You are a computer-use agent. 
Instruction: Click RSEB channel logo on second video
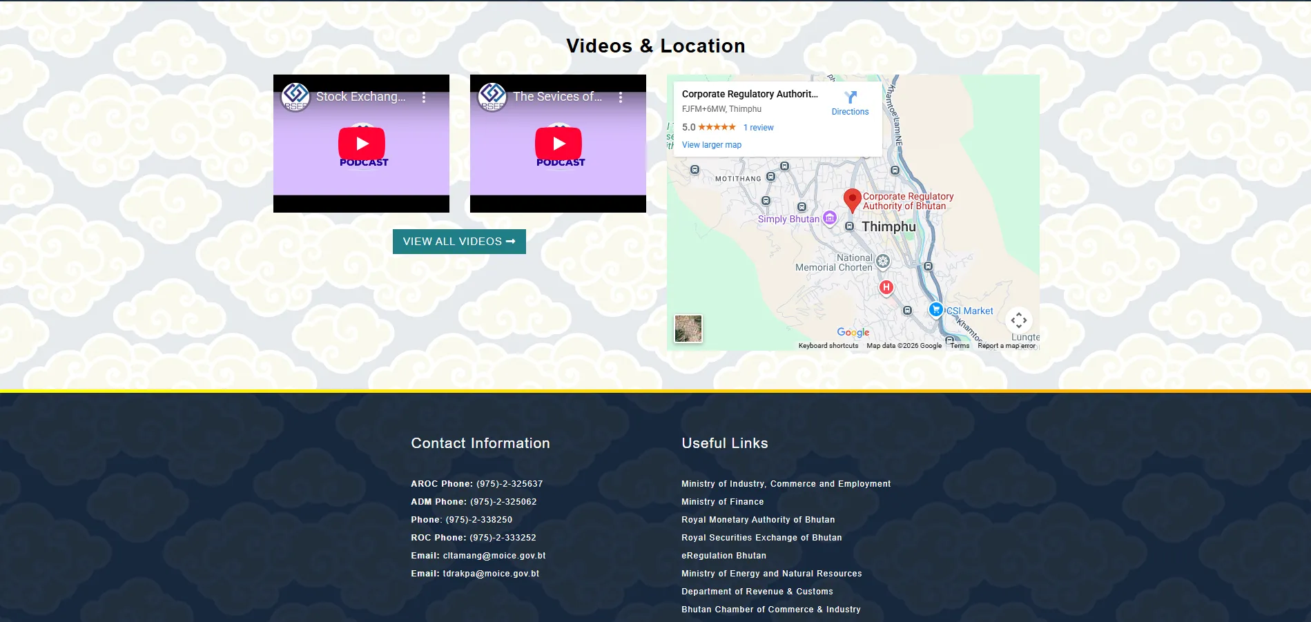click(x=492, y=97)
